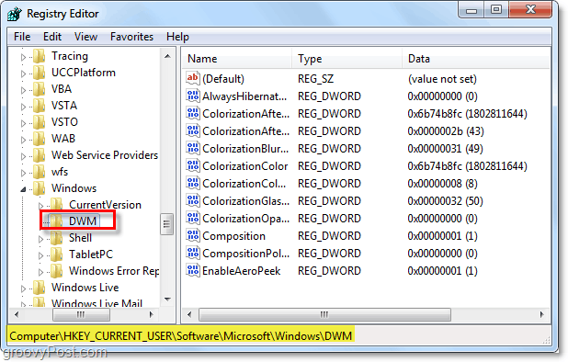Open the View menu

(x=85, y=37)
